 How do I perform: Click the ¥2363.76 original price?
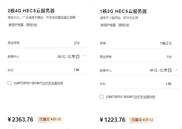pos(21,120)
